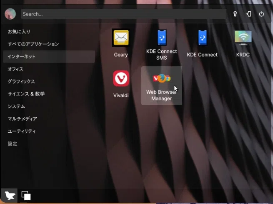Open the マルチメディア category
This screenshot has width=273, height=204.
click(49, 119)
